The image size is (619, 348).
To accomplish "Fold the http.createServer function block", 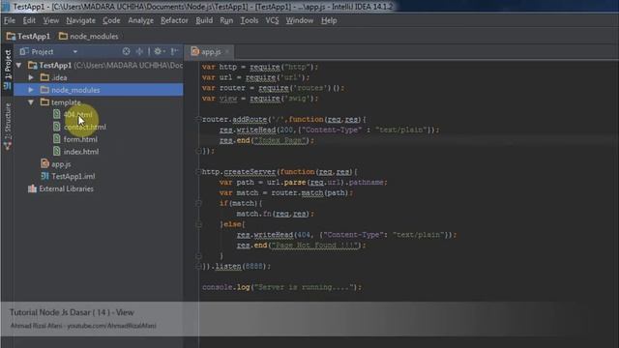I will pyautogui.click(x=198, y=172).
